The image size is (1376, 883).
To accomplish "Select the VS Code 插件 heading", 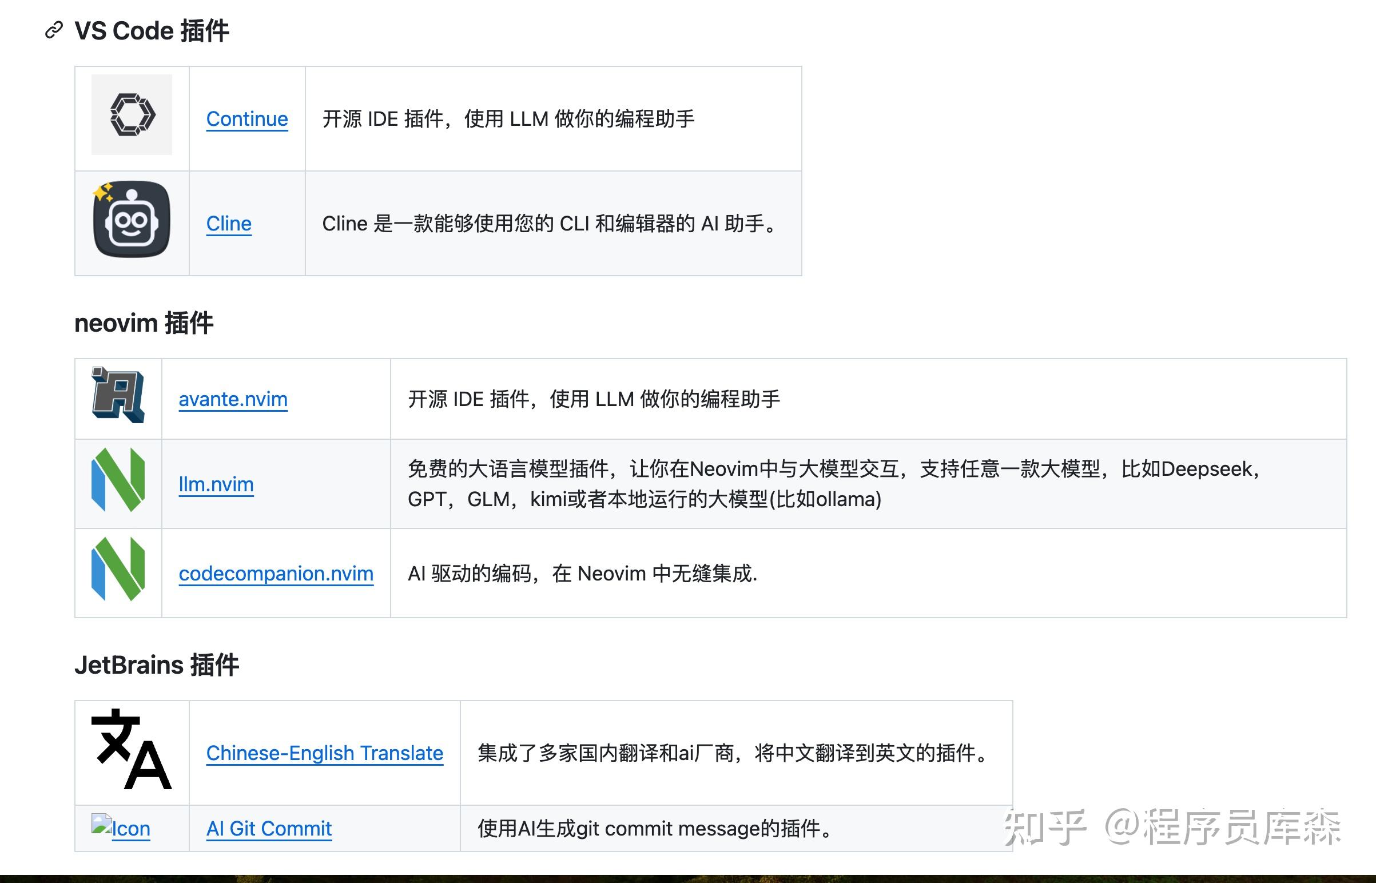I will (153, 30).
